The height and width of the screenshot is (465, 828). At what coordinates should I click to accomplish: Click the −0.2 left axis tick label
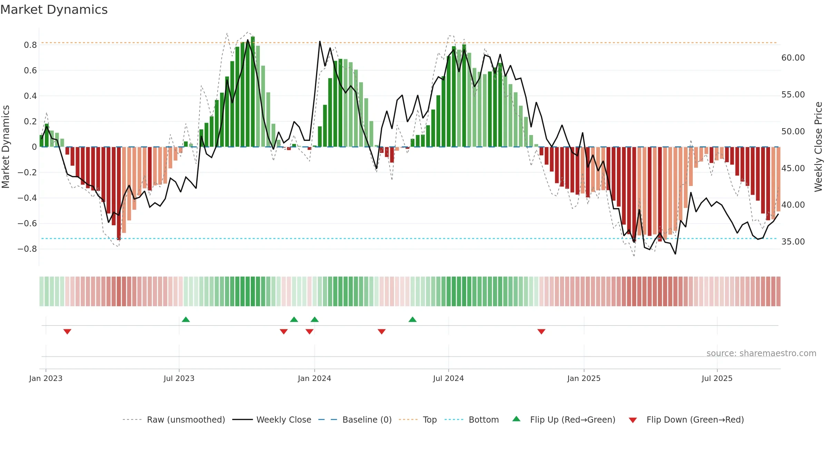click(x=27, y=173)
